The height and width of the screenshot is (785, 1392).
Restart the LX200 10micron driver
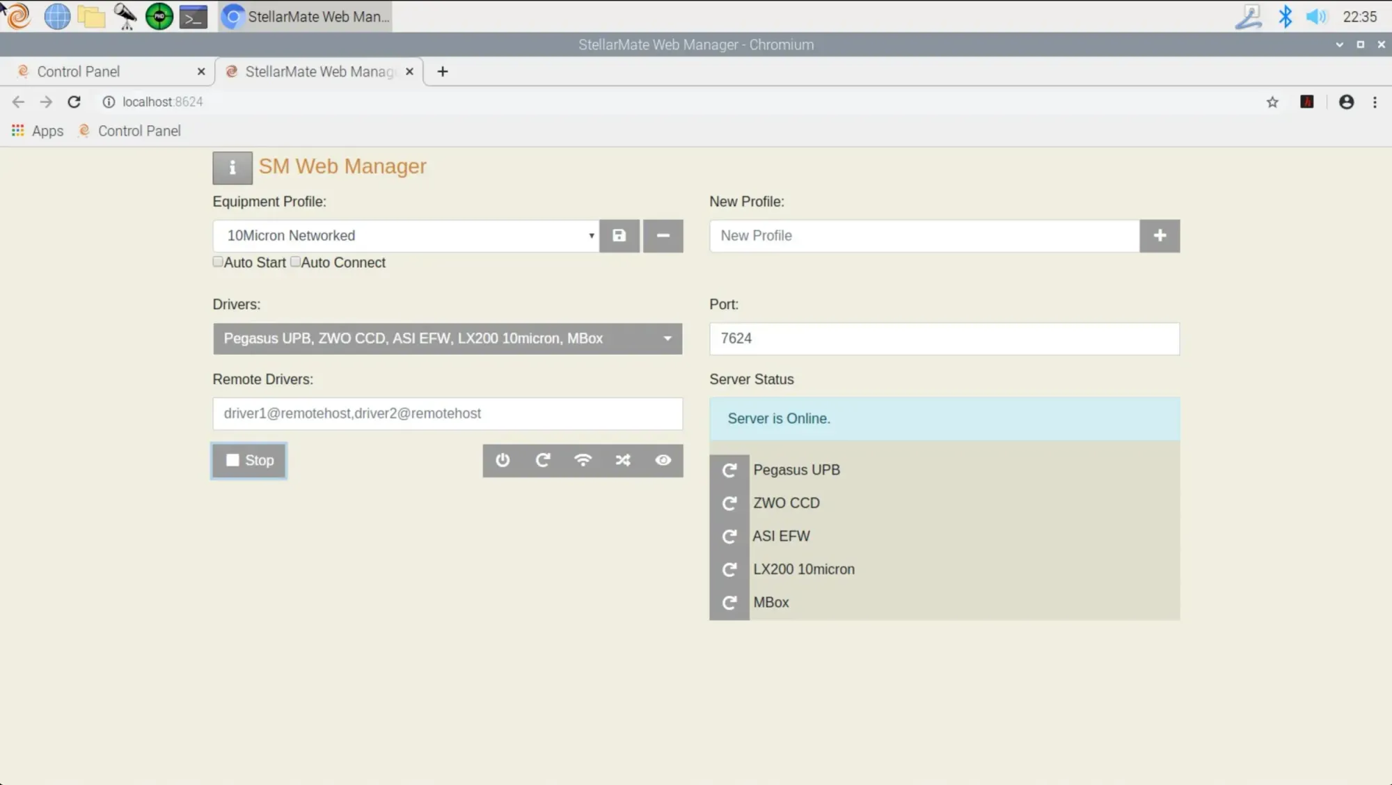729,570
